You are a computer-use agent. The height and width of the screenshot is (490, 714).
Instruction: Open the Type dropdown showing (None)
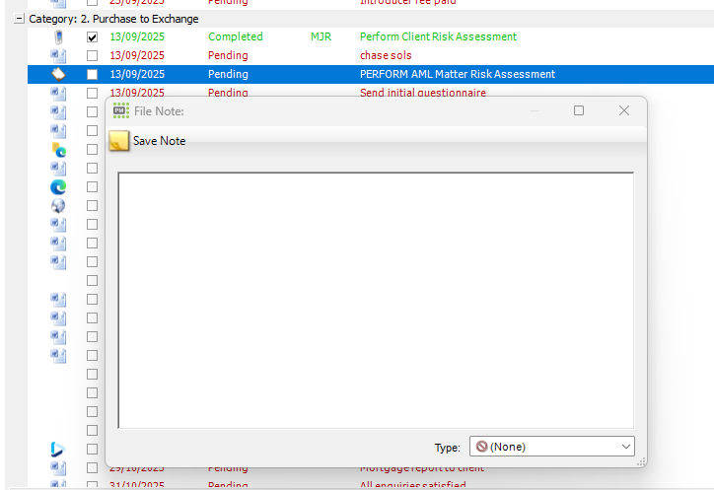[552, 447]
